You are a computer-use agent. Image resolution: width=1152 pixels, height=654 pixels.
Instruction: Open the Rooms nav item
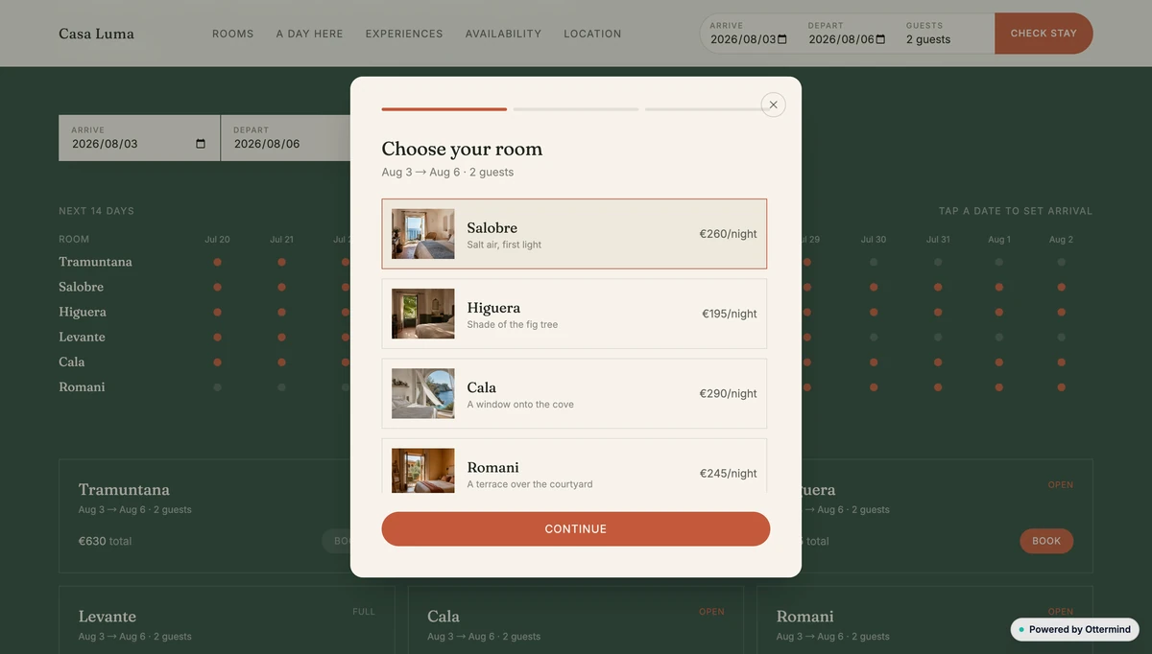point(233,34)
